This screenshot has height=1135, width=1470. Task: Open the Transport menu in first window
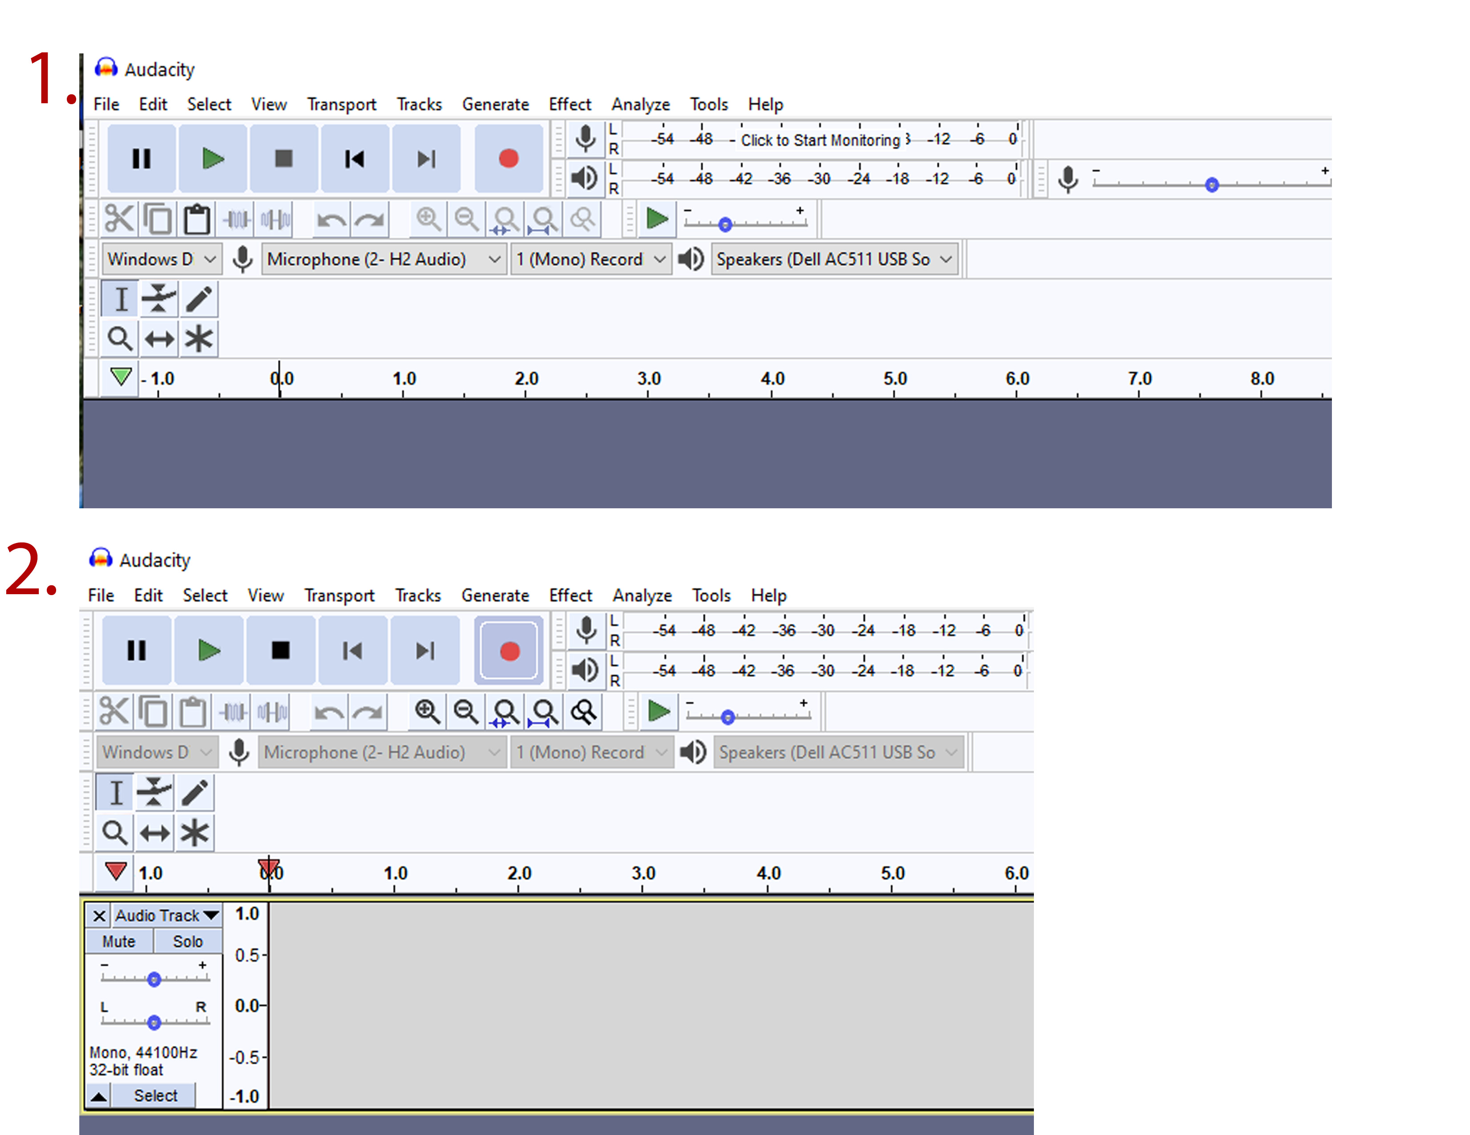(341, 104)
